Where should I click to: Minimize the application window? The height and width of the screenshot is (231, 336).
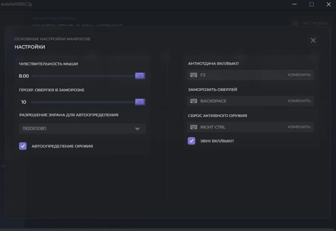(x=294, y=4)
